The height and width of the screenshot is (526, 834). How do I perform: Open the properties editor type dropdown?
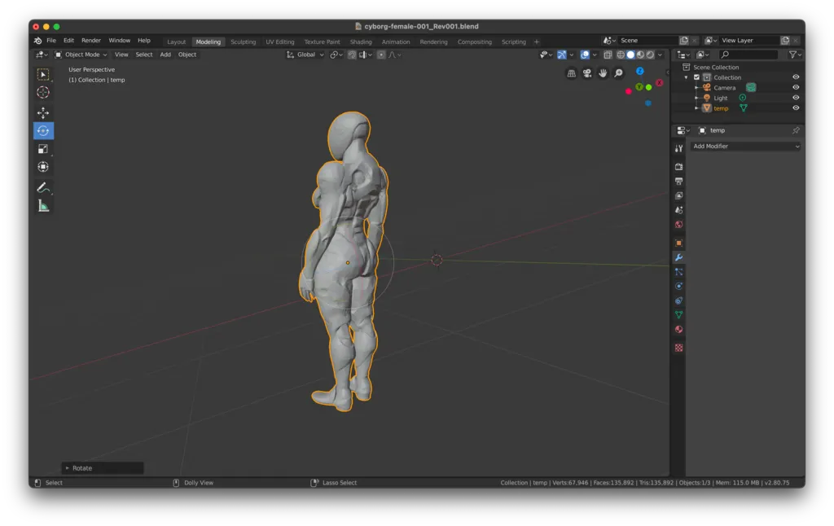coord(683,130)
